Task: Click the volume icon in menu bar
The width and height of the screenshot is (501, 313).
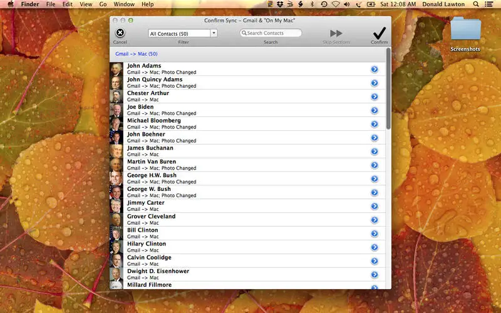Action: coord(347,4)
